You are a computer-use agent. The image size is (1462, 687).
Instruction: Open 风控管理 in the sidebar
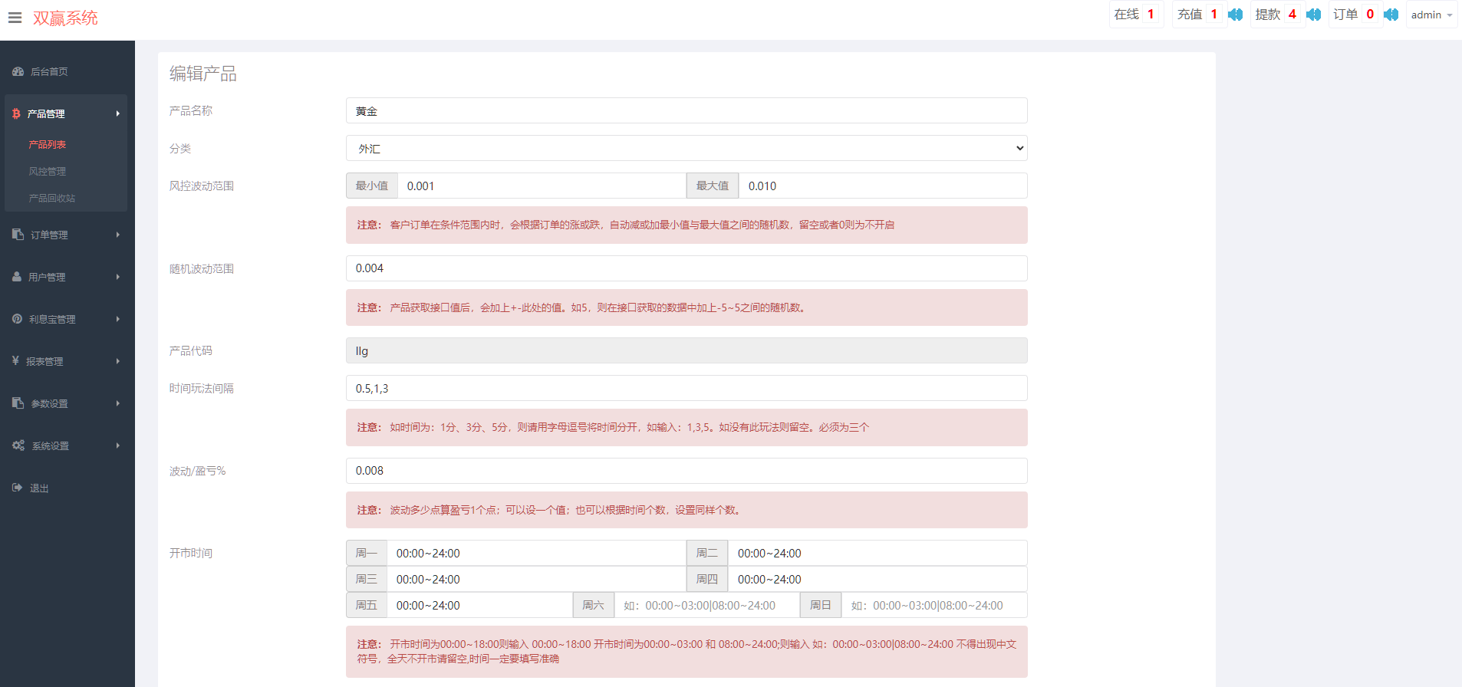48,171
